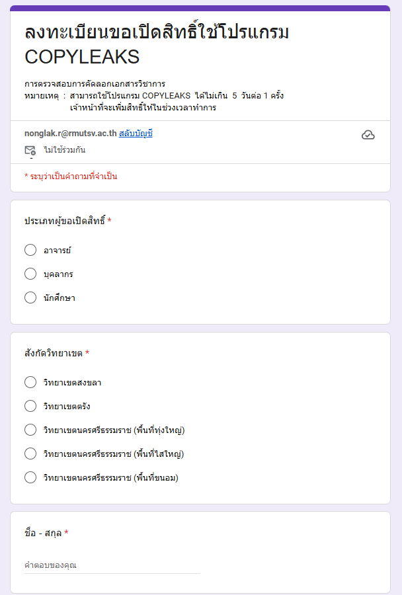Choose นครศรีธรรมราช (พื้นที่ขนอม) radio button

coord(30,477)
